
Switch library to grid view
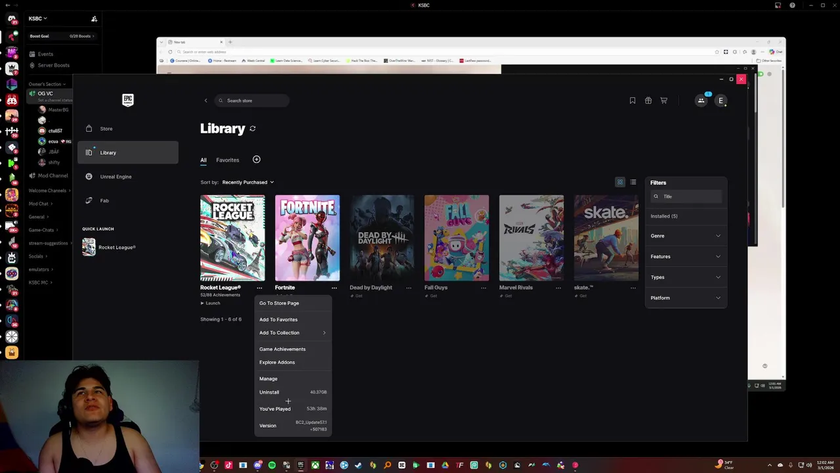tap(620, 183)
